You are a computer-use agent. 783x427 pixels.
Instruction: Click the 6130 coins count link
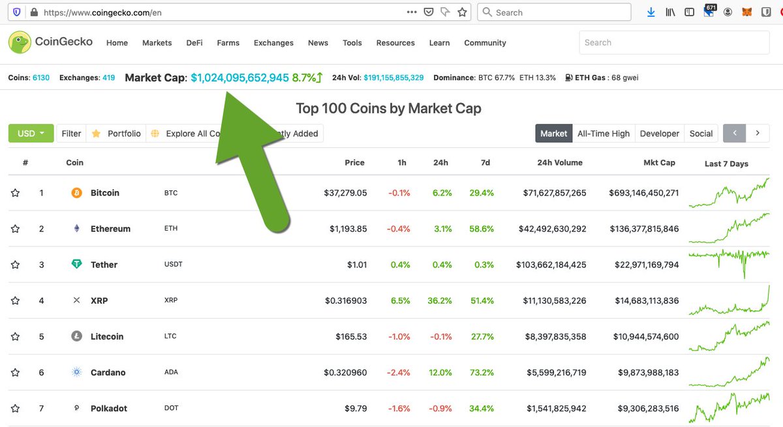(41, 78)
